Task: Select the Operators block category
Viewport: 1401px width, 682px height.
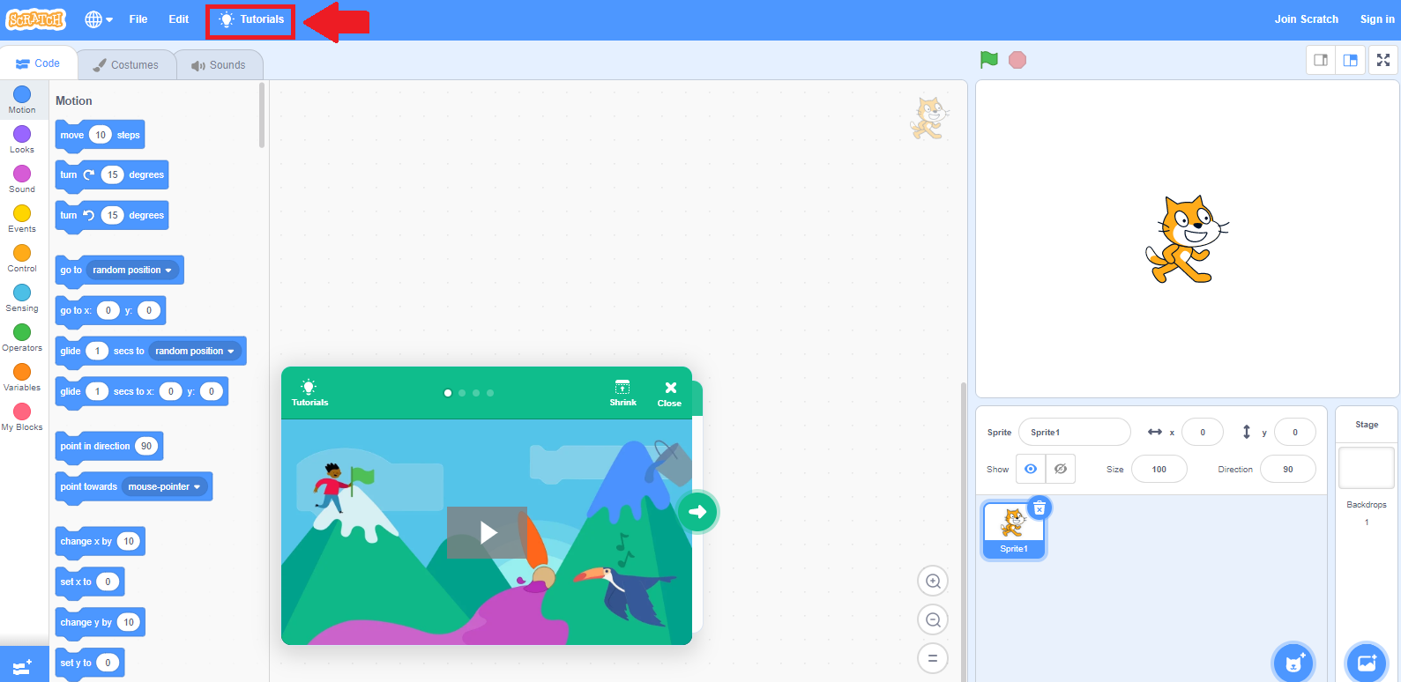Action: tap(22, 337)
